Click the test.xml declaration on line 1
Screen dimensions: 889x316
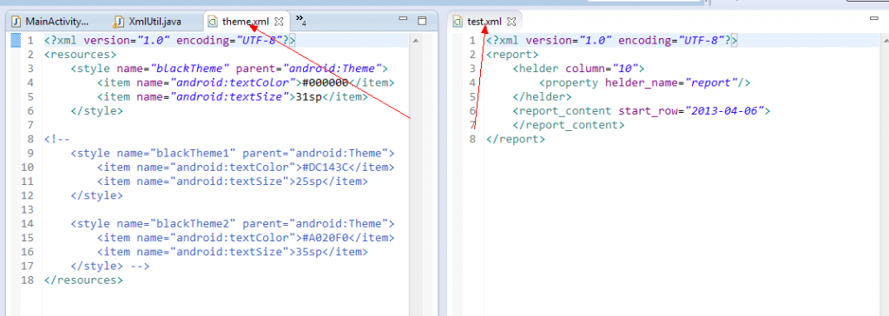[x=612, y=40]
